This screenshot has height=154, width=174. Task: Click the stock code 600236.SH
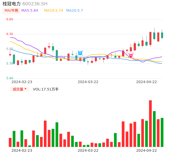35,4
